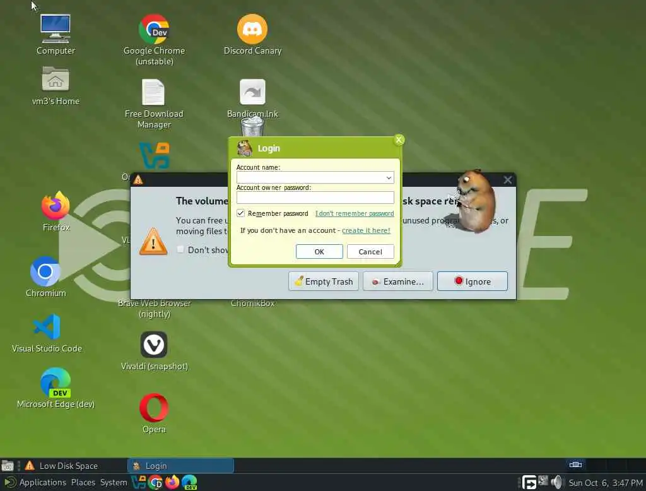
Task: Click the Firefox launcher in the bottom panel
Action: (172, 482)
